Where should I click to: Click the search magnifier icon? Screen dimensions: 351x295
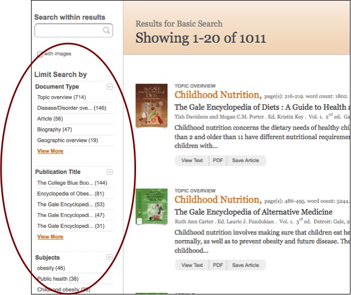point(107,30)
